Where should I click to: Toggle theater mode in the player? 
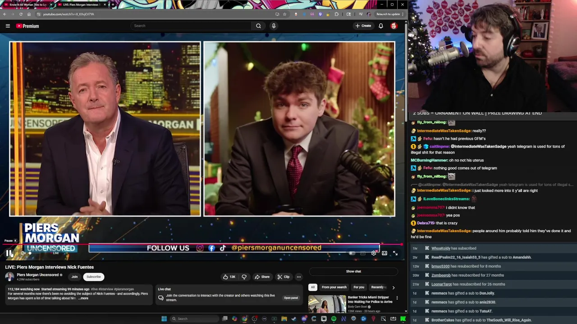[385, 253]
